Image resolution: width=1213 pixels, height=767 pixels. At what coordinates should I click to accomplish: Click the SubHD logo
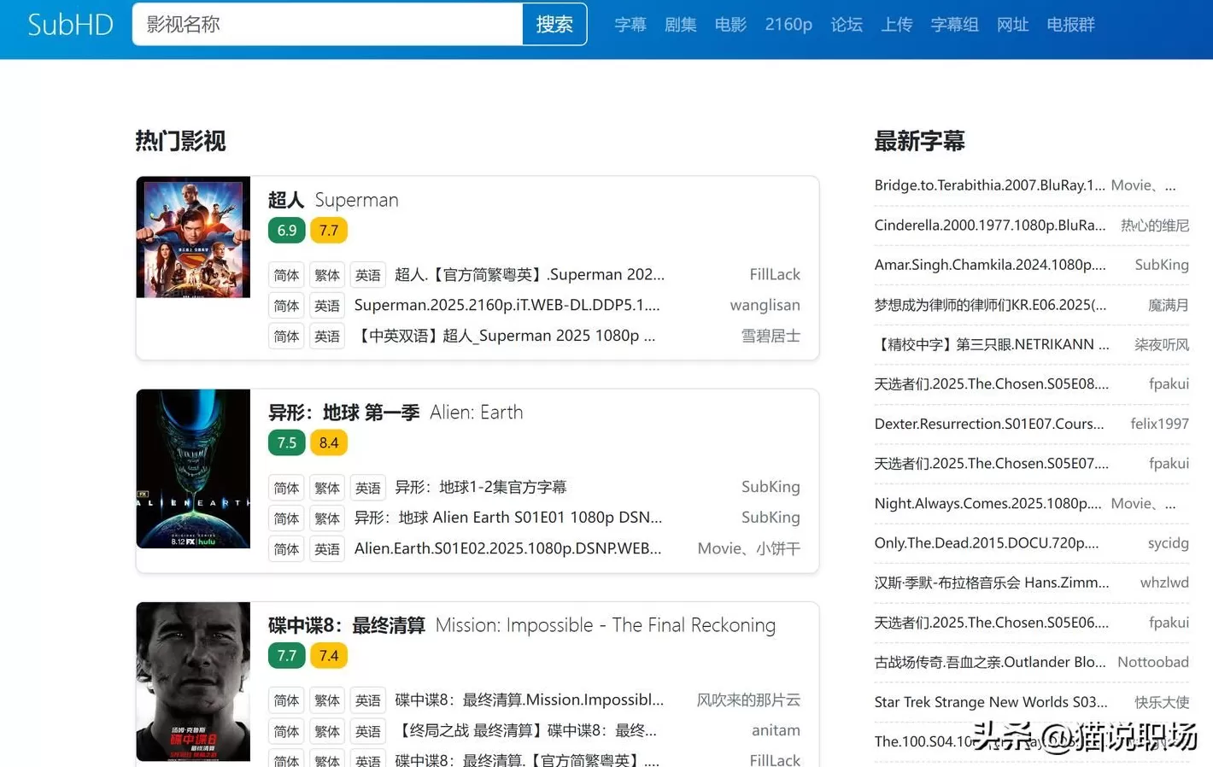point(70,25)
